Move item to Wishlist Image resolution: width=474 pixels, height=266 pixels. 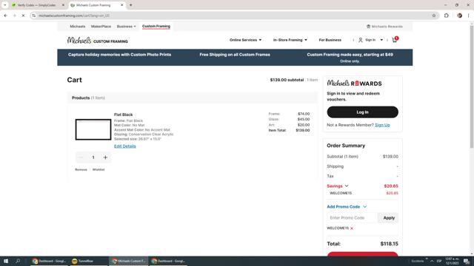coord(99,170)
